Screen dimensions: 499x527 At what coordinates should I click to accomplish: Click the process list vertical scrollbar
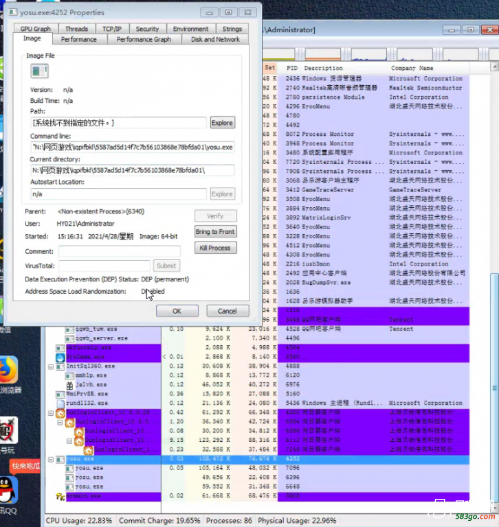tap(494, 386)
